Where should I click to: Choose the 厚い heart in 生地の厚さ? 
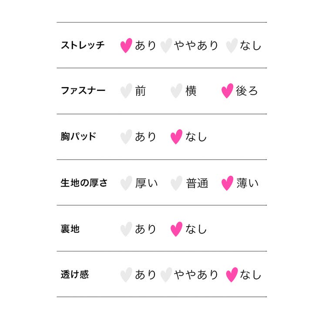[x=126, y=183]
